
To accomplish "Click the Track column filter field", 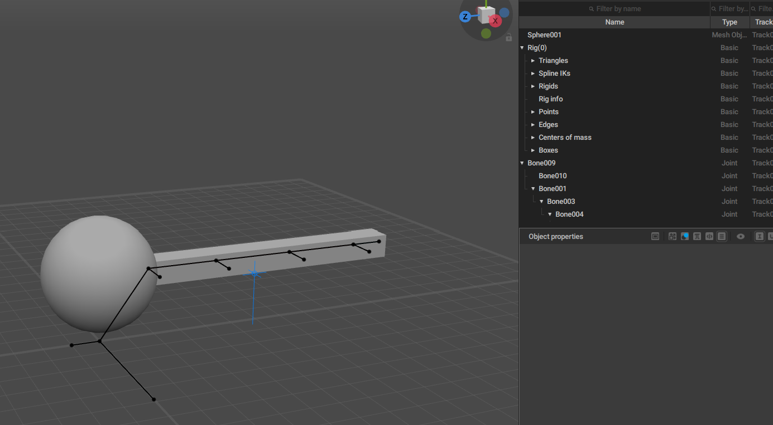I will tap(762, 9).
